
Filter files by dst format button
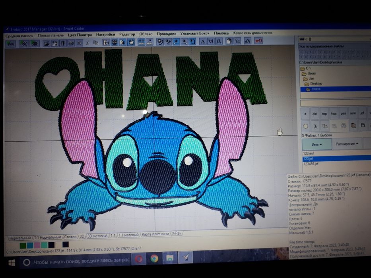pos(315,114)
